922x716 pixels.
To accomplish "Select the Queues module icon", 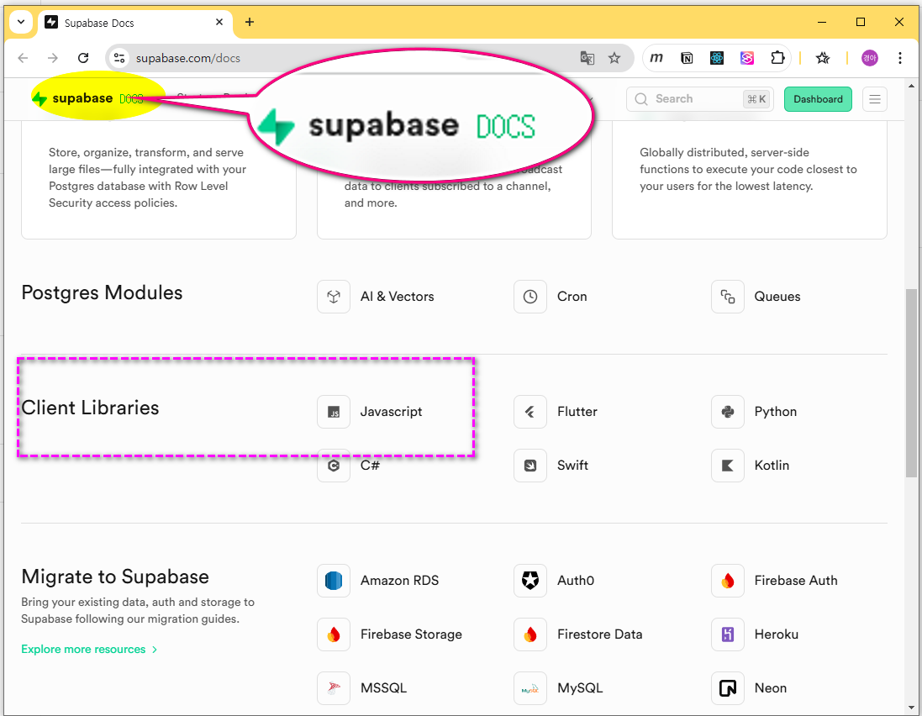I will [728, 297].
